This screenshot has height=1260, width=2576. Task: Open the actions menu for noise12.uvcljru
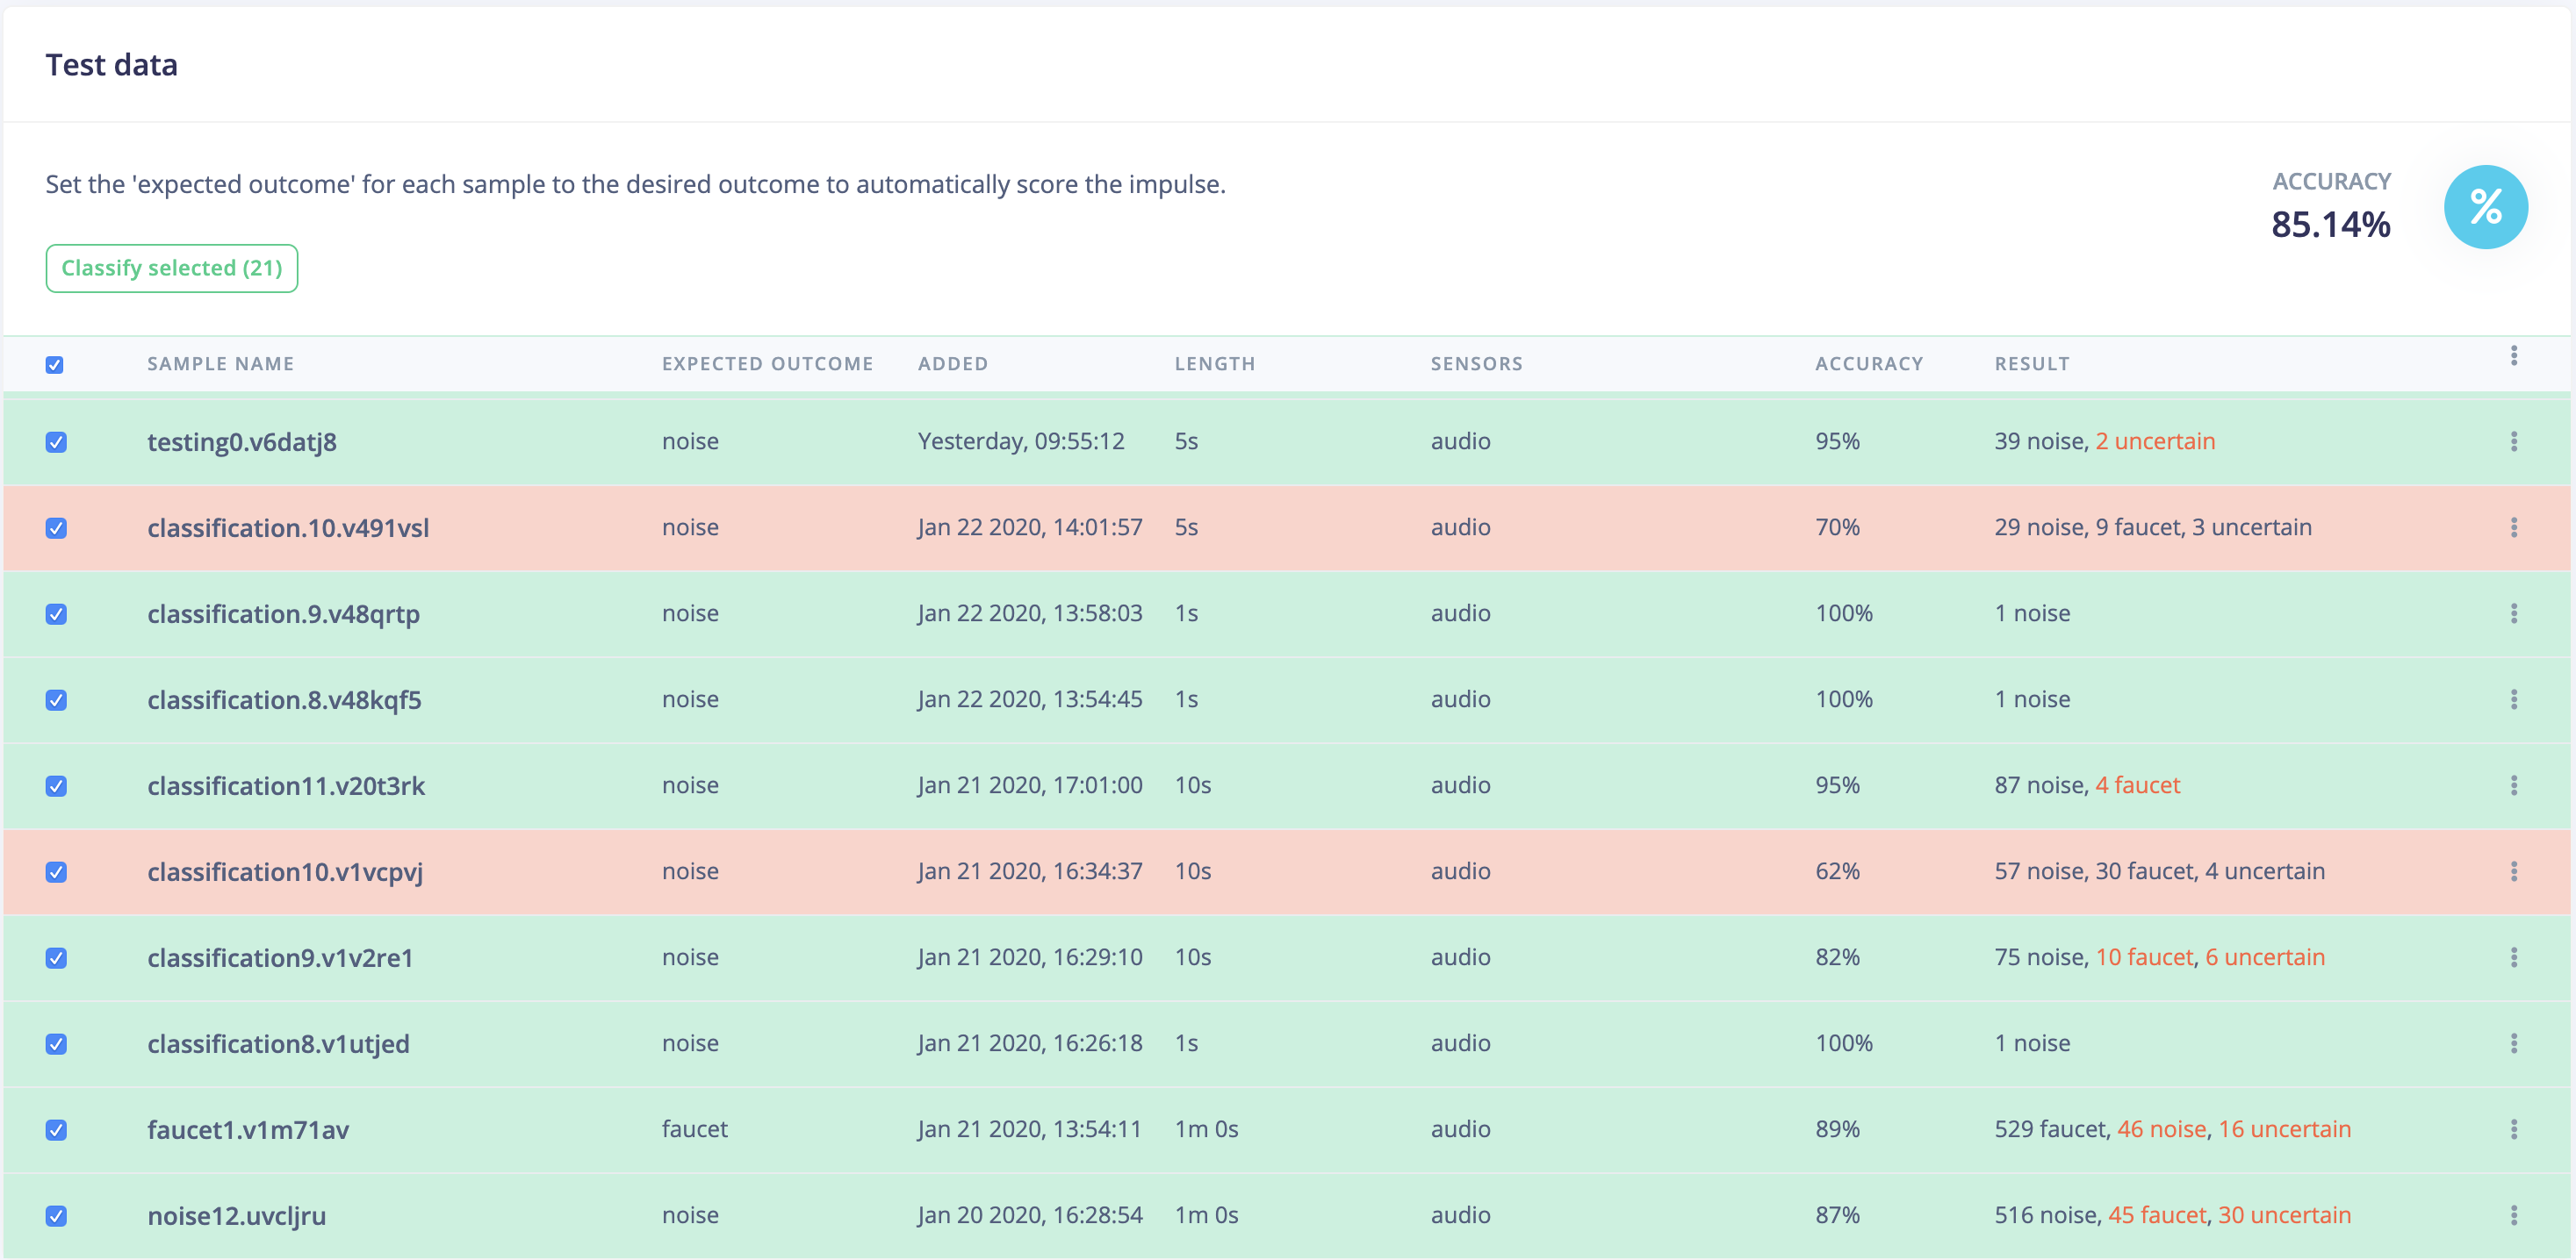pyautogui.click(x=2513, y=1215)
